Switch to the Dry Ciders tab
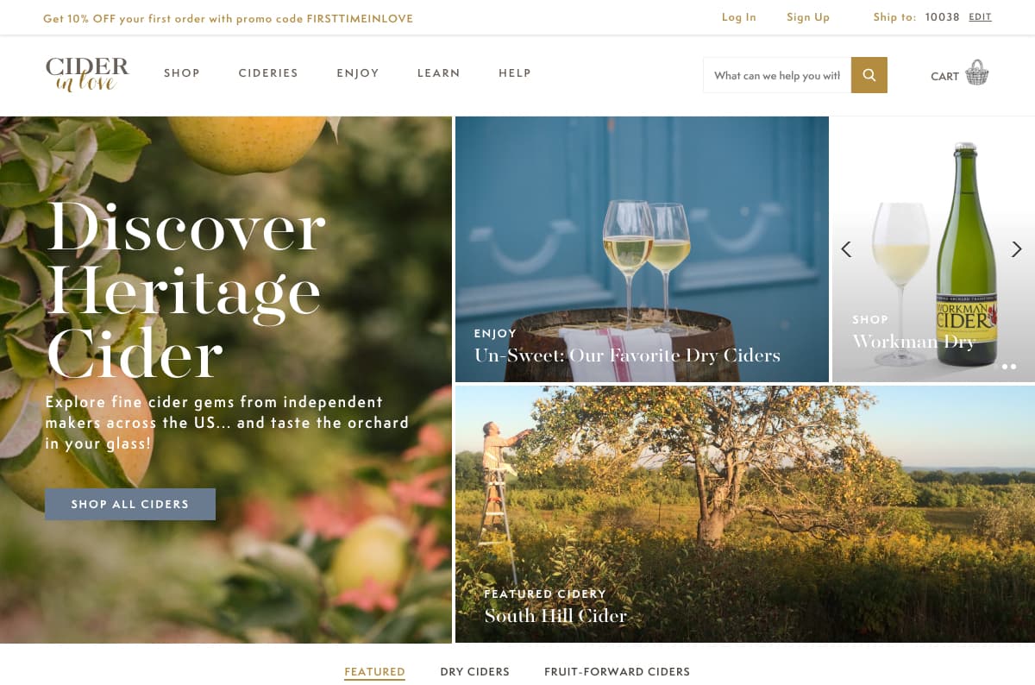 tap(474, 671)
